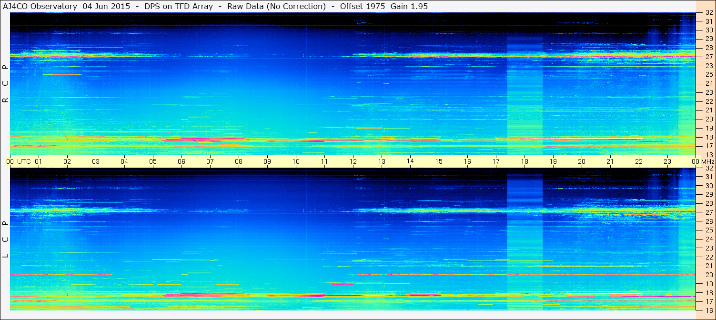Select hour 03 on the UTC axis
The width and height of the screenshot is (716, 320).
click(x=96, y=161)
